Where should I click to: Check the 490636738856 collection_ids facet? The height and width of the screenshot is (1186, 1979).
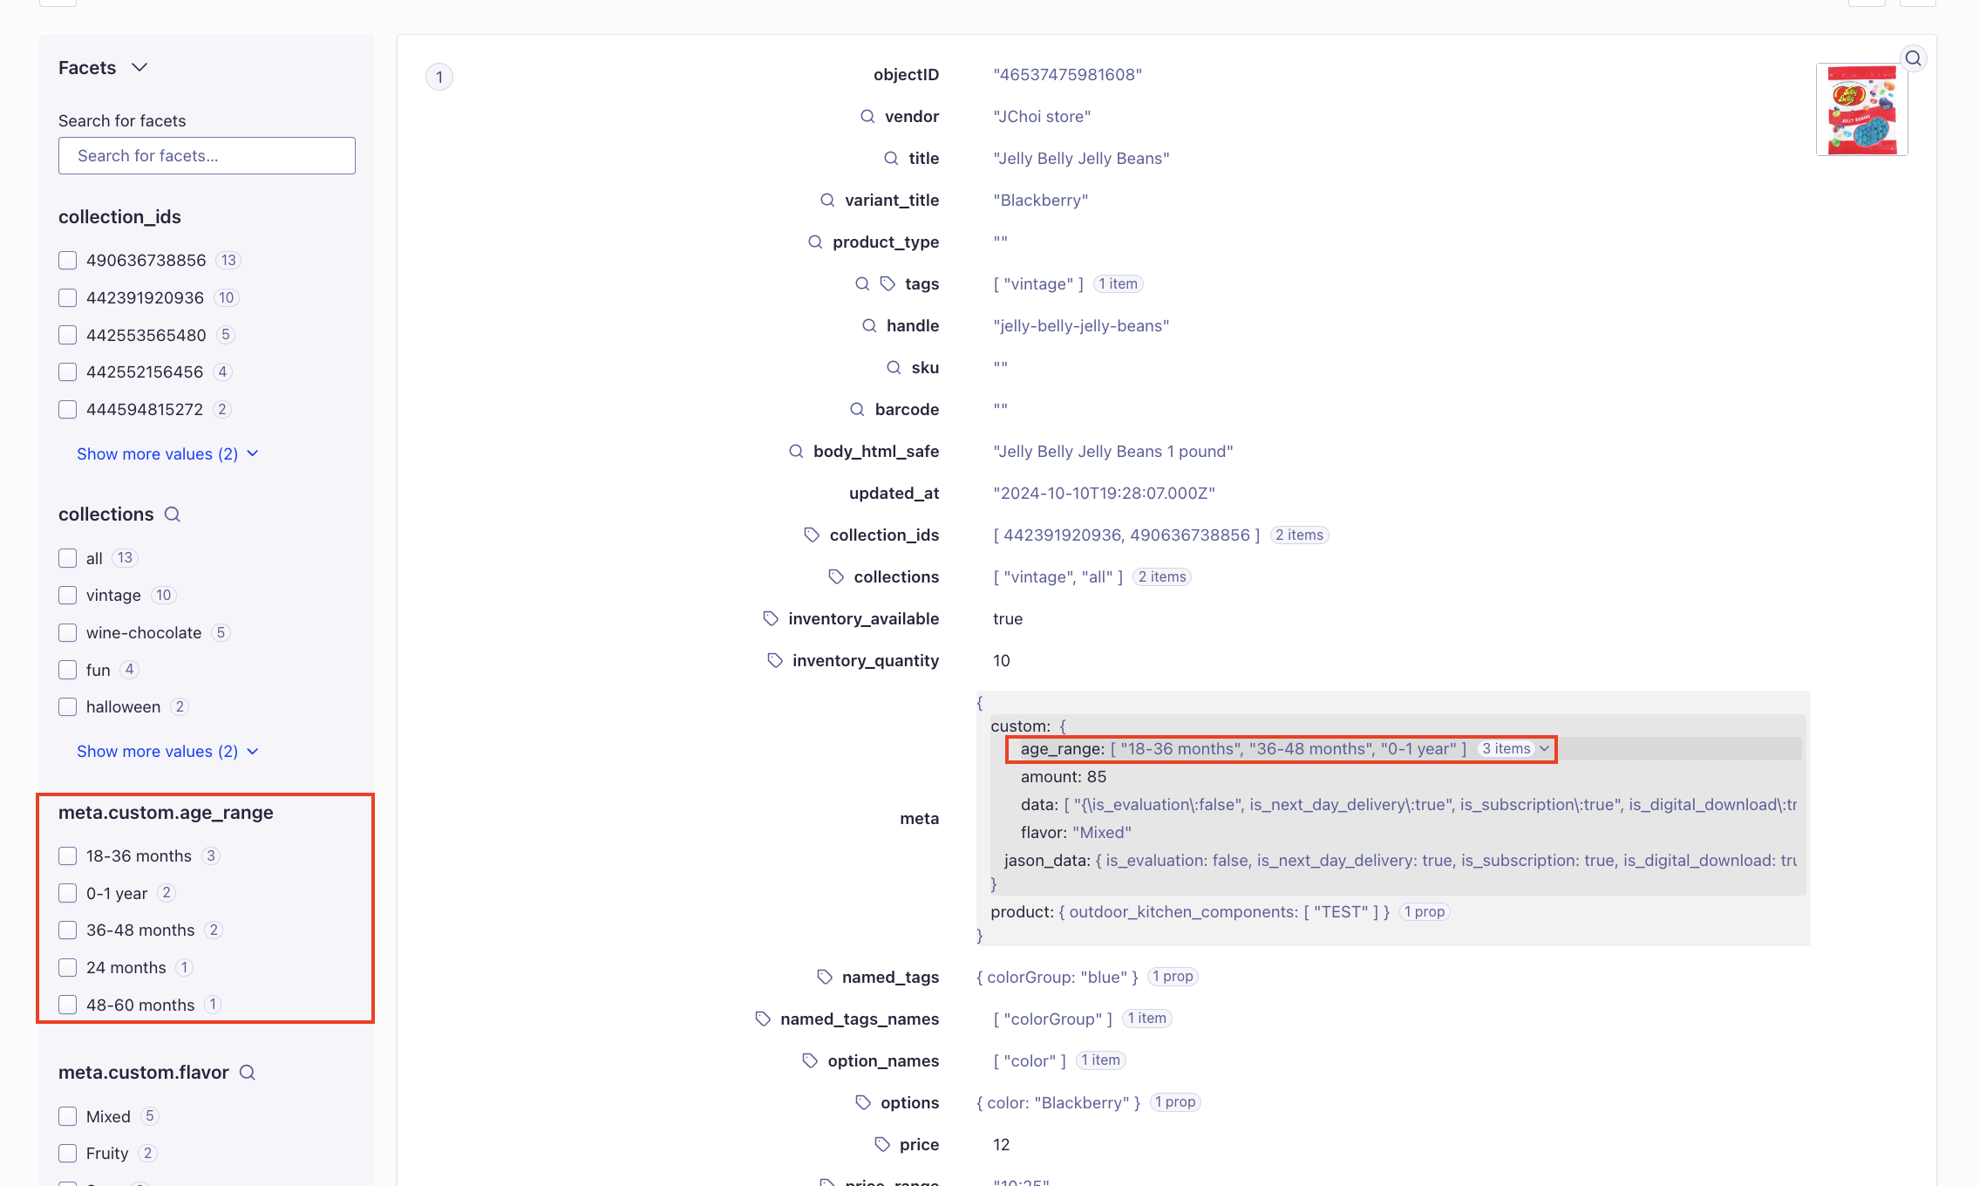click(68, 260)
